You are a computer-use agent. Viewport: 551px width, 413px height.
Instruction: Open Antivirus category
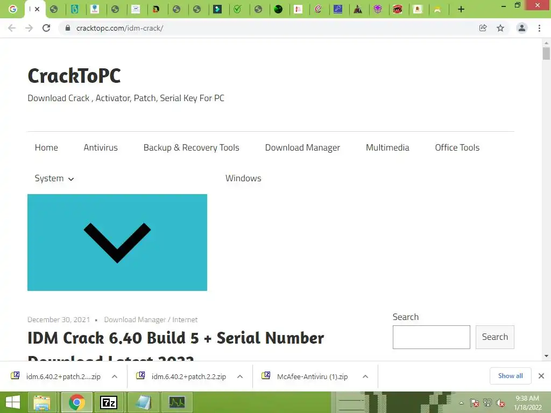pos(101,147)
